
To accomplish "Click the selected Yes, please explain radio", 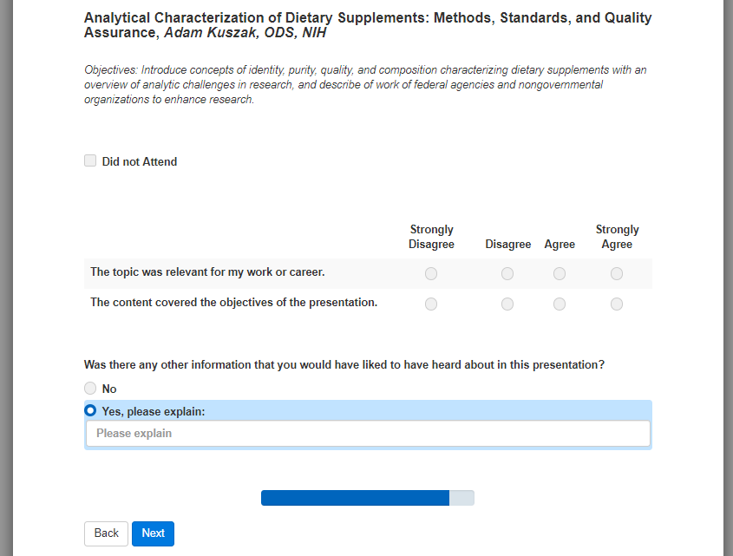I will tap(90, 411).
